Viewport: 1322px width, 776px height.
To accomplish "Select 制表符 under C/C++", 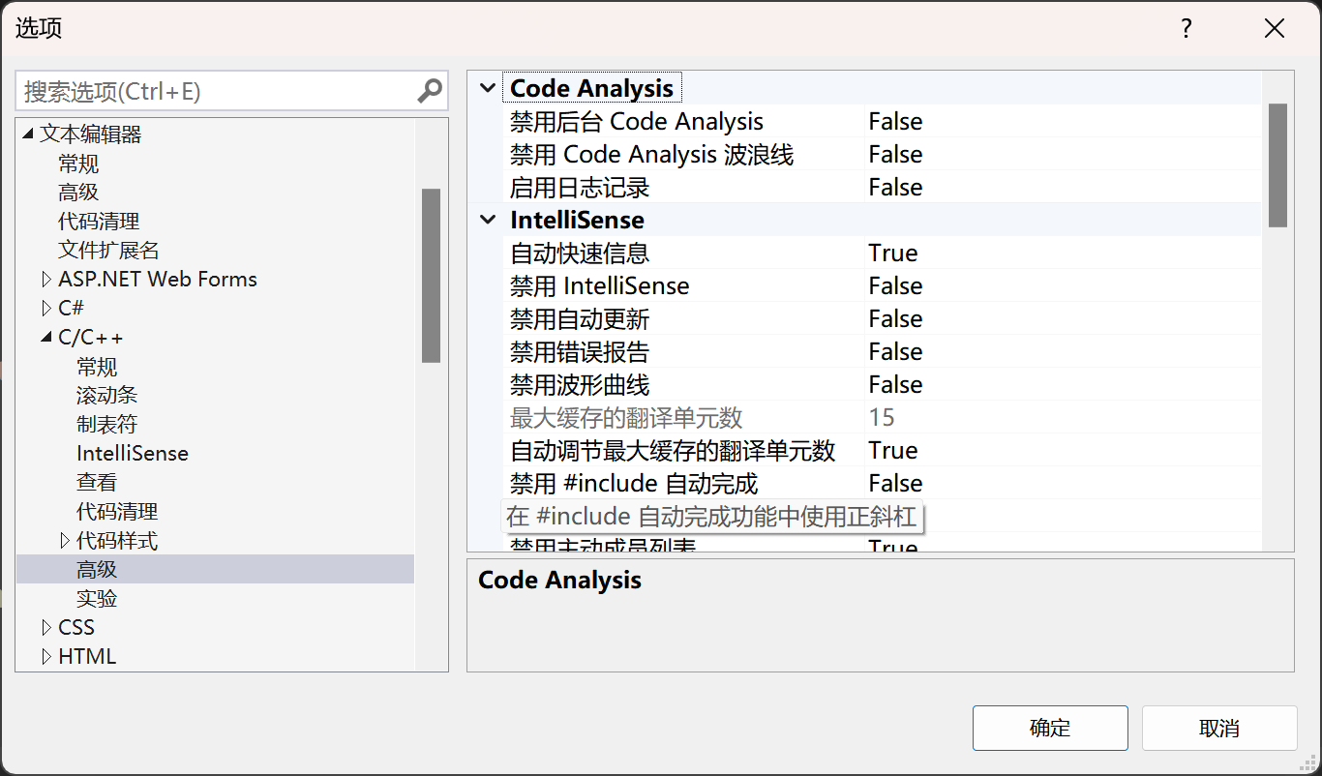I will (x=106, y=425).
